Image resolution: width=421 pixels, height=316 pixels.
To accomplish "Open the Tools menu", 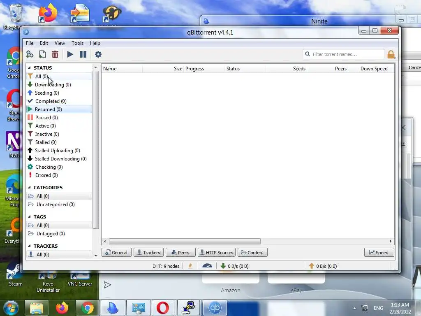I will [77, 43].
